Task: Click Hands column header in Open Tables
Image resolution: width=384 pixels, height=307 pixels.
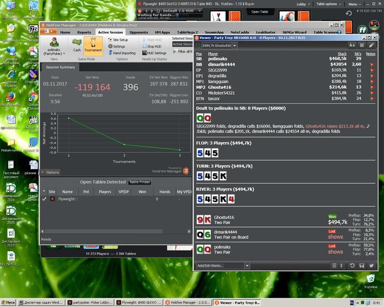Action: (x=165, y=192)
